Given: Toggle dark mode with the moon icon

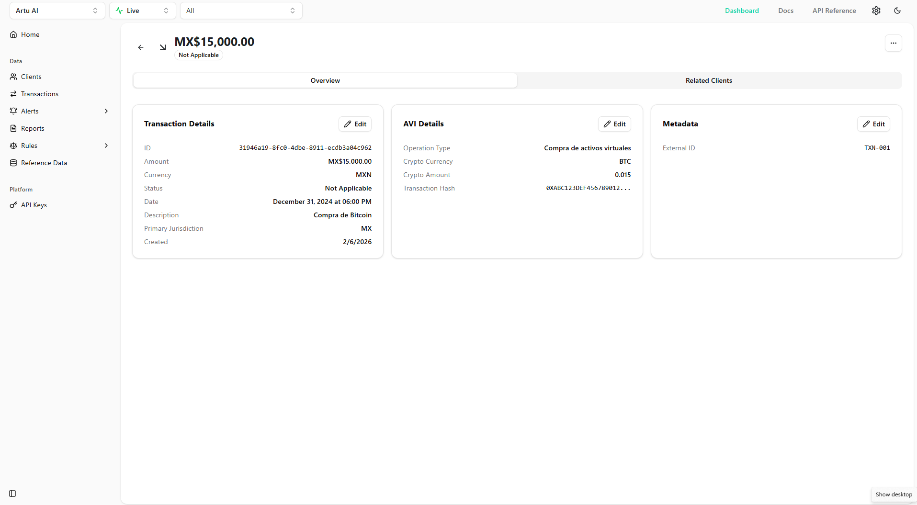Looking at the screenshot, I should coord(897,11).
